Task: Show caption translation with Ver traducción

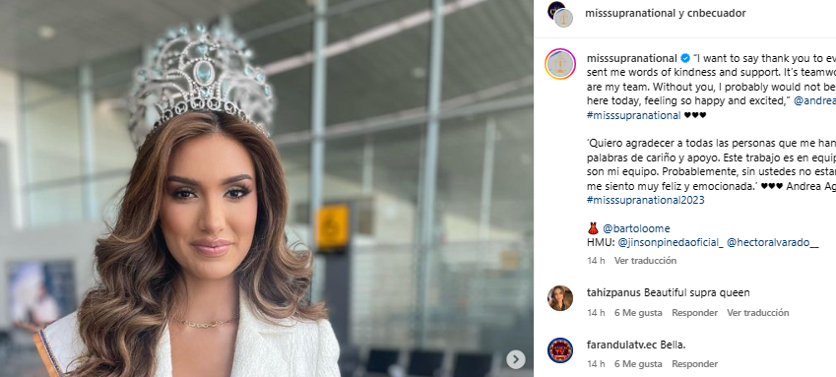Action: (x=645, y=260)
